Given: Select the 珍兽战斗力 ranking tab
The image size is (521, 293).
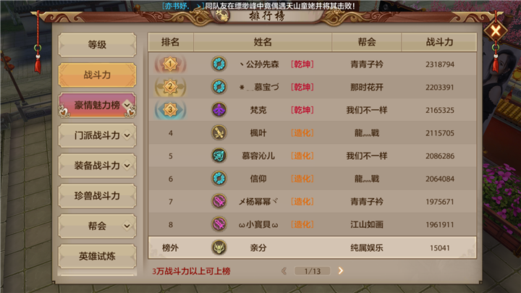Looking at the screenshot, I should [97, 195].
